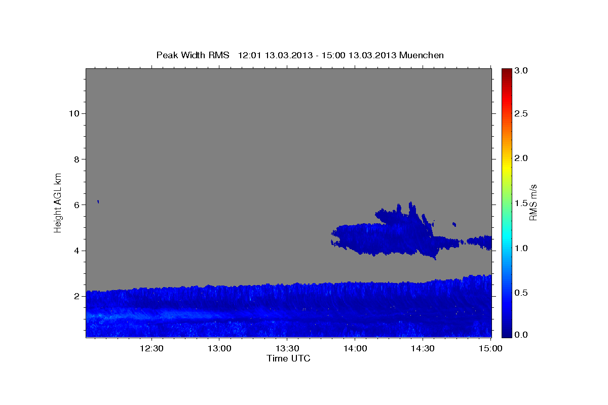Click the '15:00' time tick label

coord(491,348)
